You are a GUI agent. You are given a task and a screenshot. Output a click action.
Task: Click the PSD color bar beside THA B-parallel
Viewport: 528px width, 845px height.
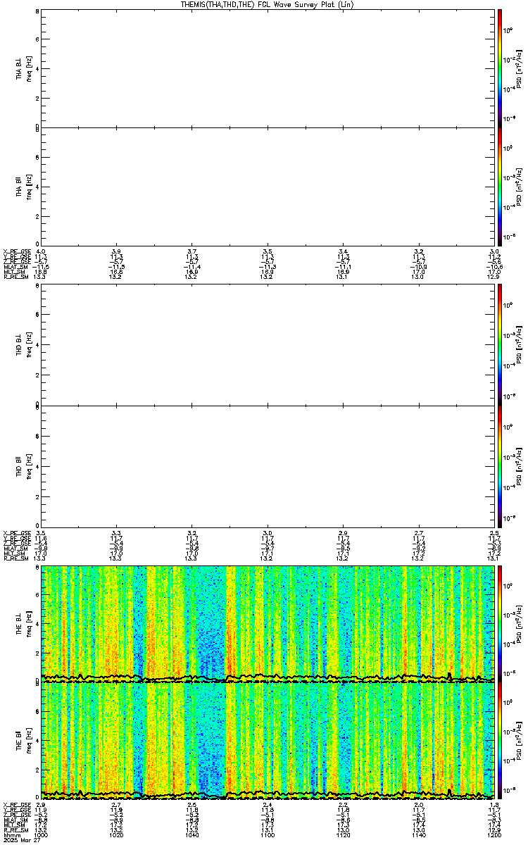(500, 186)
